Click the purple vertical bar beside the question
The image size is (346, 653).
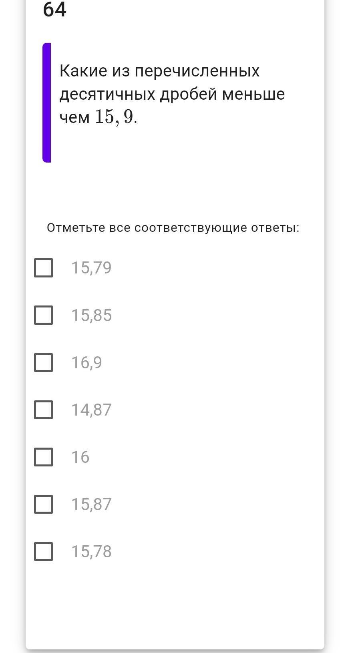click(47, 102)
